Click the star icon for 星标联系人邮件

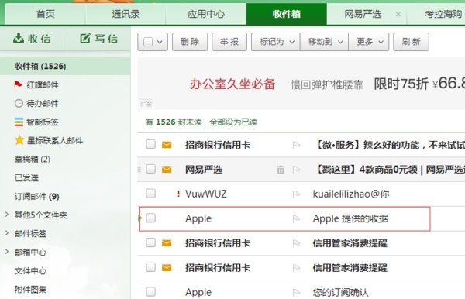(x=19, y=140)
